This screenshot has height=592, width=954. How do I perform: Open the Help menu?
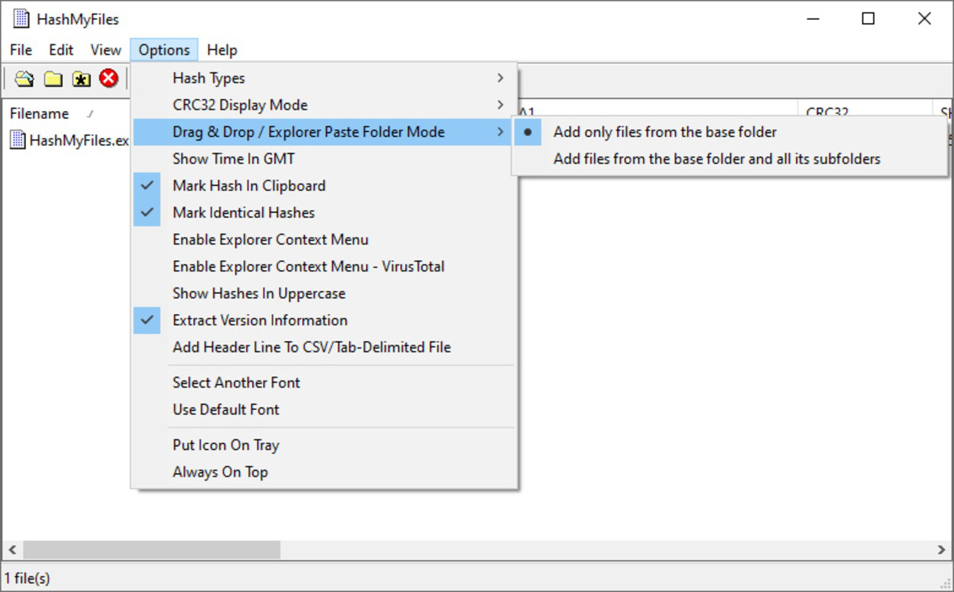click(x=221, y=50)
